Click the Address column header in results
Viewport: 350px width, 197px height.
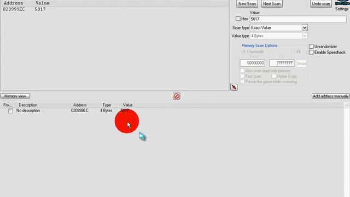pyautogui.click(x=13, y=3)
